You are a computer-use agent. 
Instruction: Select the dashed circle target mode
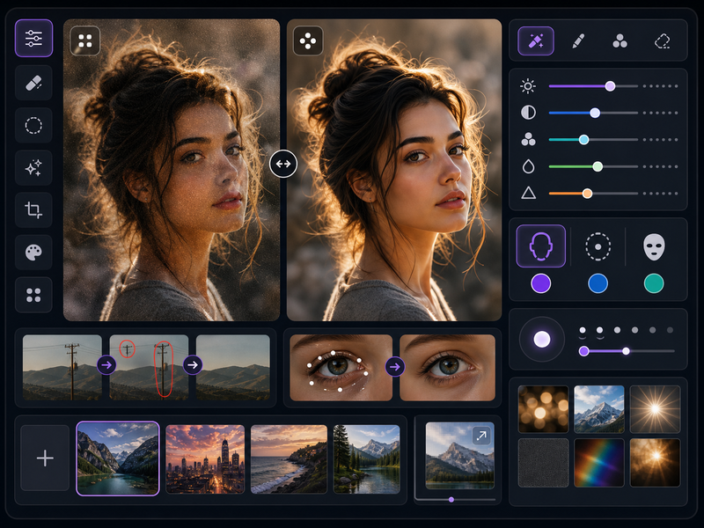tap(598, 246)
